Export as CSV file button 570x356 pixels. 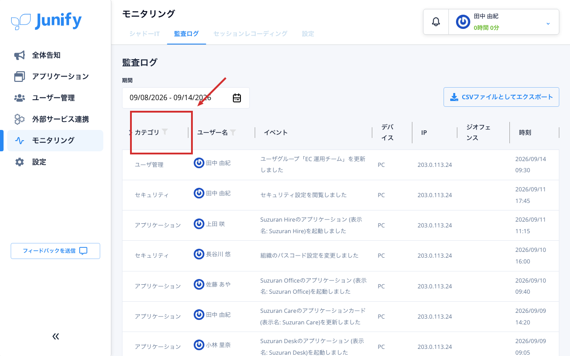[501, 97]
